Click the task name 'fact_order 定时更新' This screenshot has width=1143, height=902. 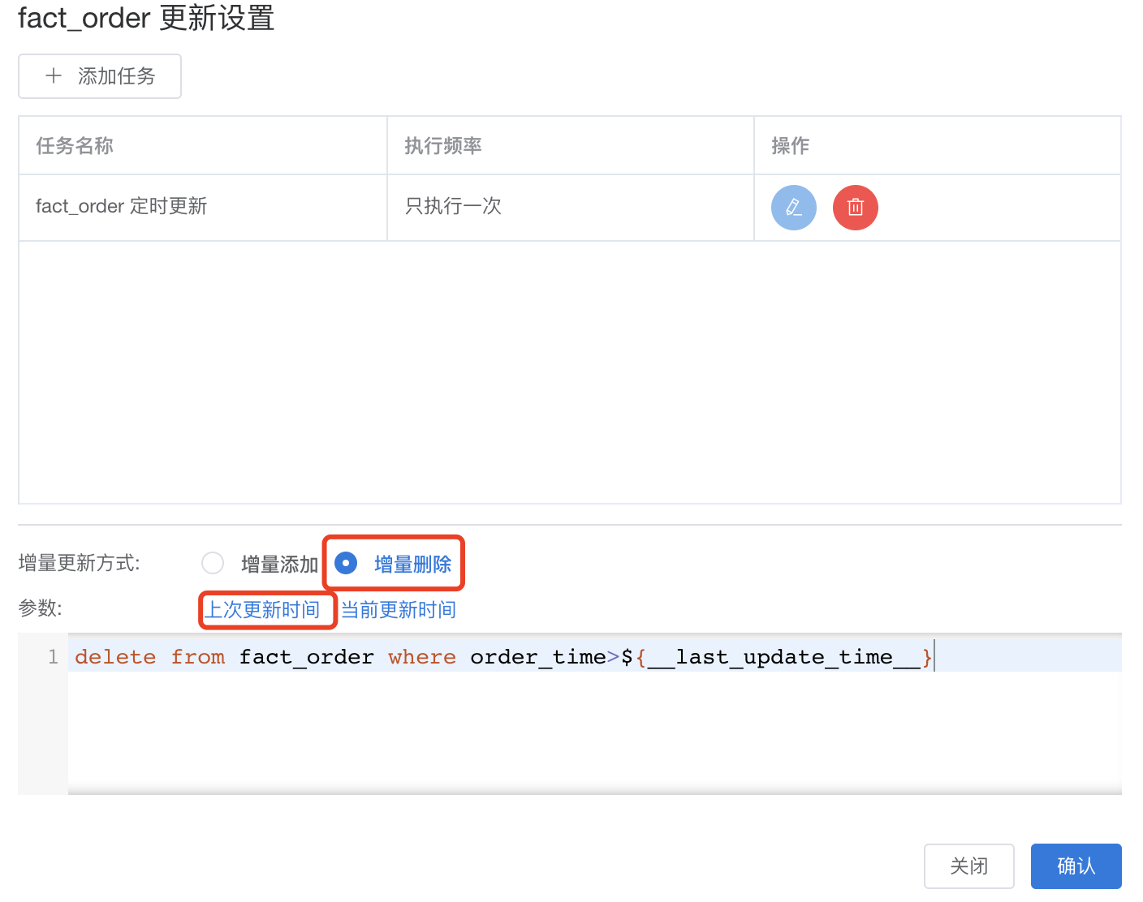[x=122, y=206]
